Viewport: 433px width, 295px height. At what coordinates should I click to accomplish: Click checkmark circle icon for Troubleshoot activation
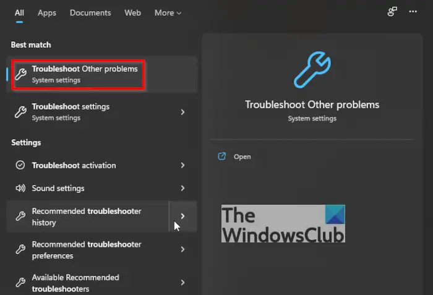tap(20, 165)
